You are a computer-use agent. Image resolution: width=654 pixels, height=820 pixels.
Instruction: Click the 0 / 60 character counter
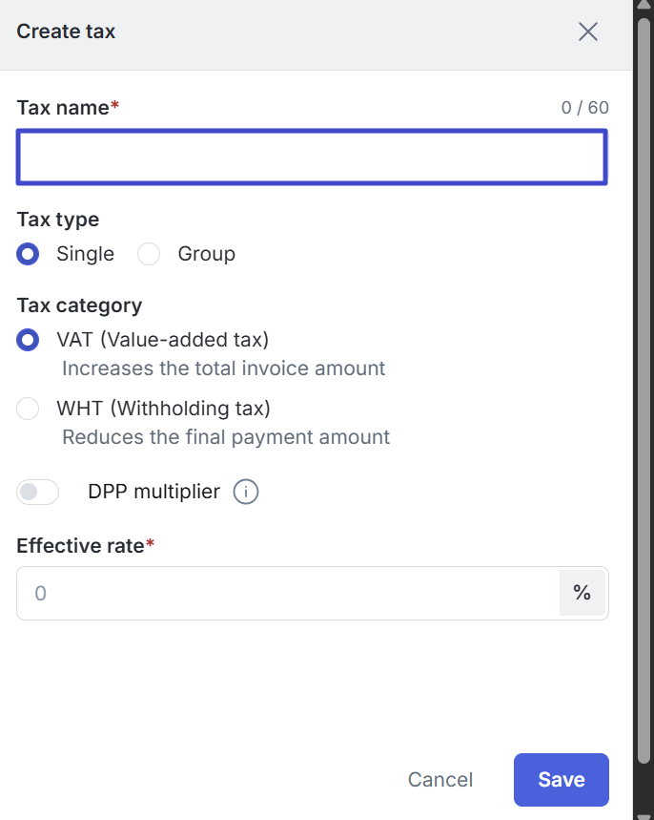585,108
